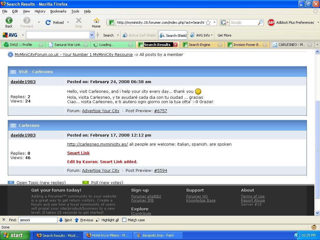Click the Reload page icon
Image resolution: width=320 pixels, height=240 pixels.
click(x=48, y=22)
